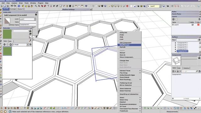This screenshot has height=113, width=201.
Task: Click the help question mark in status bar
Action: click(x=10, y=112)
